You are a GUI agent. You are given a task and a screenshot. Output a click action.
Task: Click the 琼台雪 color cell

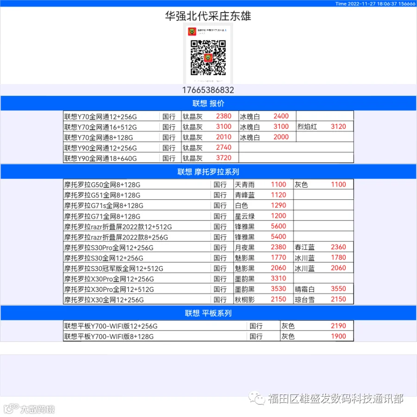[304, 299]
